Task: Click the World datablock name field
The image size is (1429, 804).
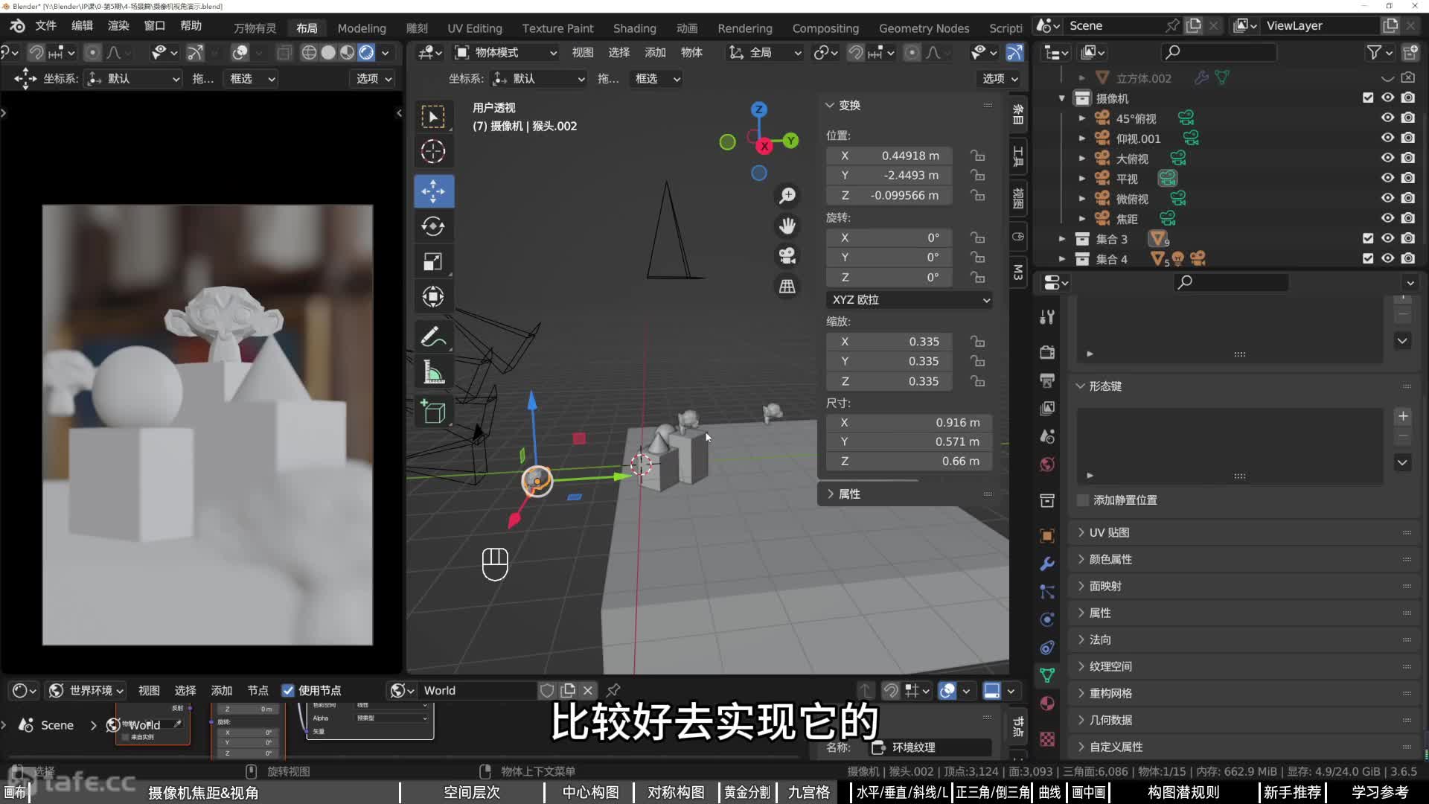Action: pyautogui.click(x=476, y=691)
